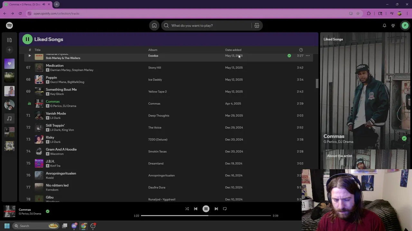This screenshot has height=231, width=412.
Task: Select the Medication track title
Action: (55, 65)
